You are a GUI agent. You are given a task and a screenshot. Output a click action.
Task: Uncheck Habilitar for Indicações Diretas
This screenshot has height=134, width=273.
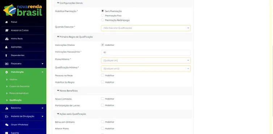coord(102,45)
